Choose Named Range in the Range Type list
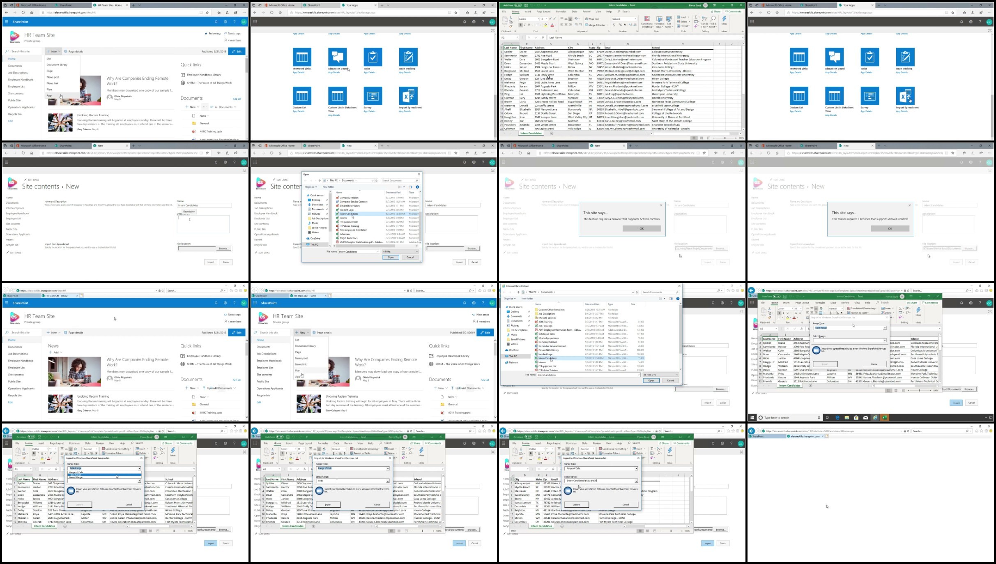 76,477
